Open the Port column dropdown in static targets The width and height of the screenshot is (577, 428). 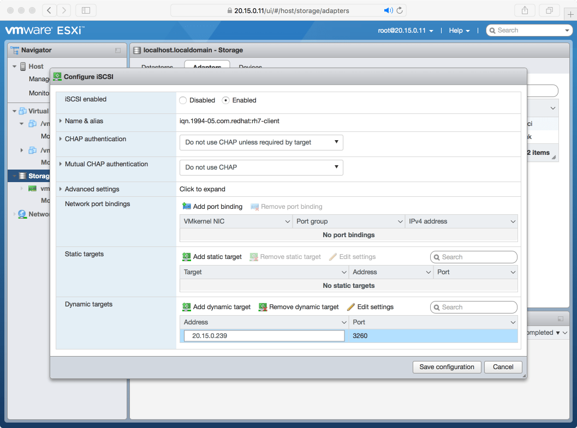[511, 272]
